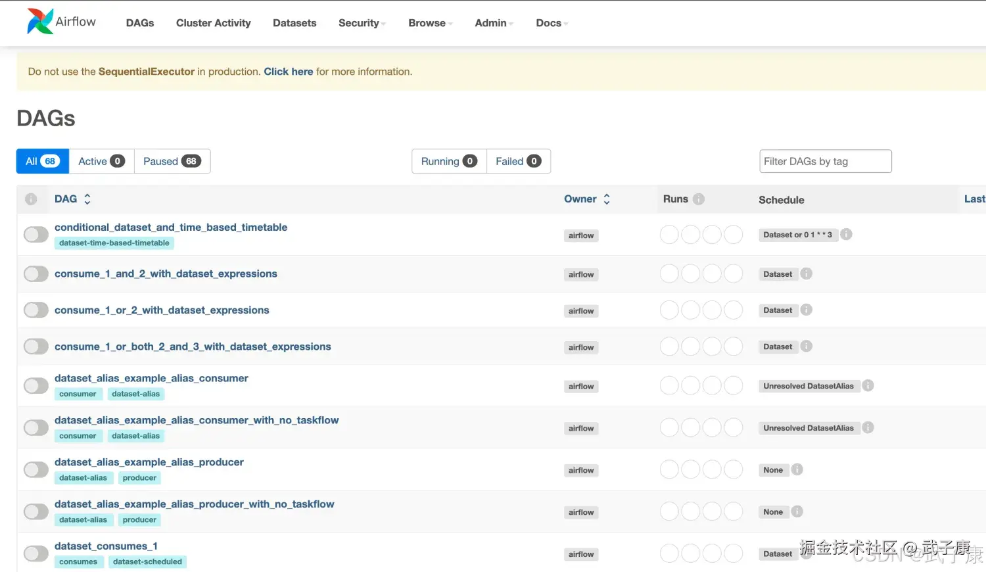This screenshot has width=986, height=572.
Task: Open dataset_alias_example_alias_consumer DAG link
Action: [151, 379]
